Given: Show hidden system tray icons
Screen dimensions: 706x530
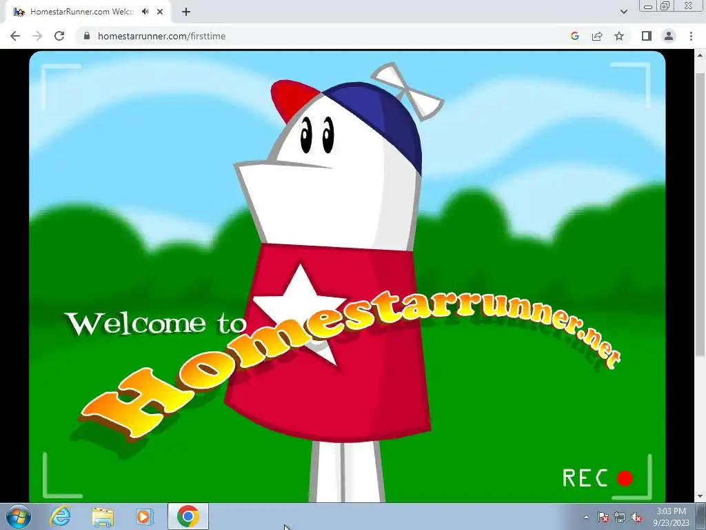Looking at the screenshot, I should click(586, 517).
